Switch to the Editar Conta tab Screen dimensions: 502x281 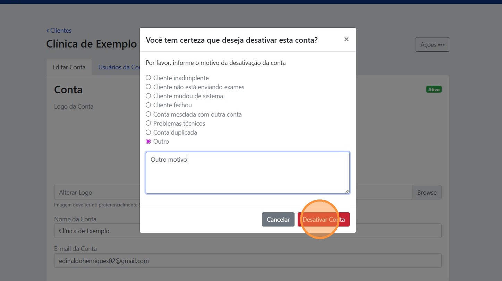[69, 67]
